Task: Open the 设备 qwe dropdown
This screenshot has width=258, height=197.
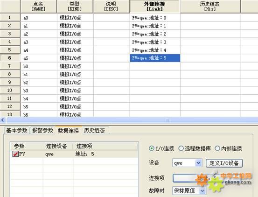Action: coord(199,163)
